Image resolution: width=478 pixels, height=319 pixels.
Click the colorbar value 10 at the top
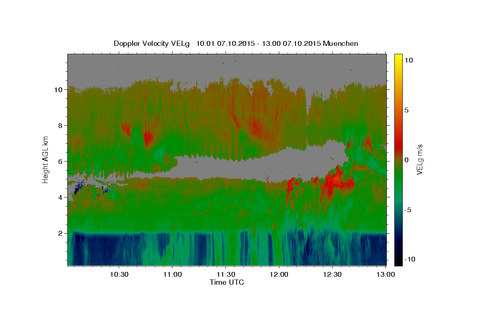click(x=409, y=60)
